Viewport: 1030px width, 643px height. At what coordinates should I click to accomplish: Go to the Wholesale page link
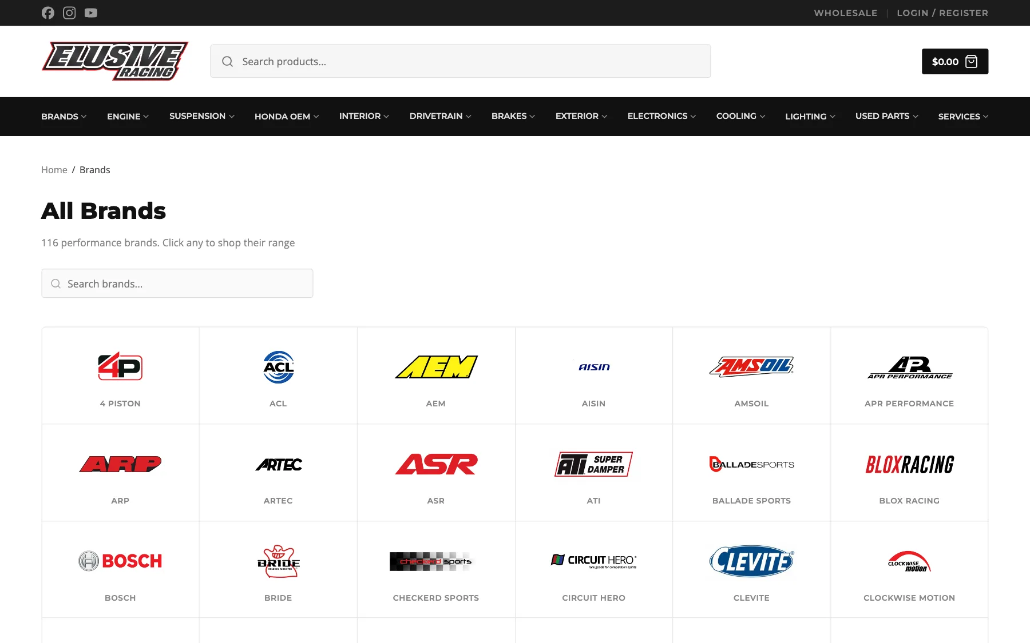coord(846,13)
